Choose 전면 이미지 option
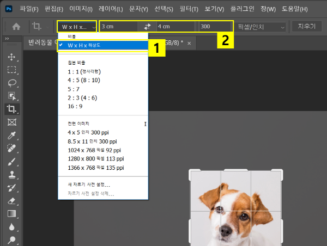 point(103,124)
